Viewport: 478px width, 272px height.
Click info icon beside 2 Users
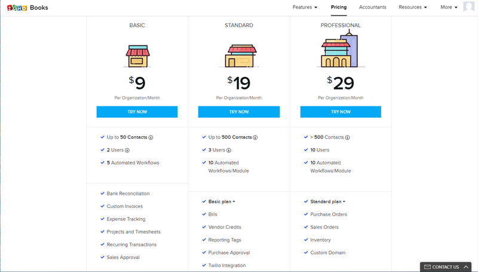(127, 150)
